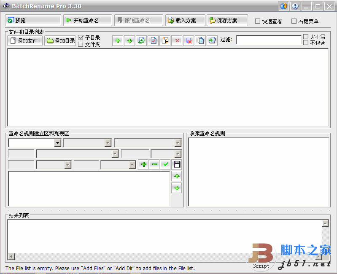Remove a rule with the green minus icon
The width and height of the screenshot is (337, 274).
[x=154, y=164]
